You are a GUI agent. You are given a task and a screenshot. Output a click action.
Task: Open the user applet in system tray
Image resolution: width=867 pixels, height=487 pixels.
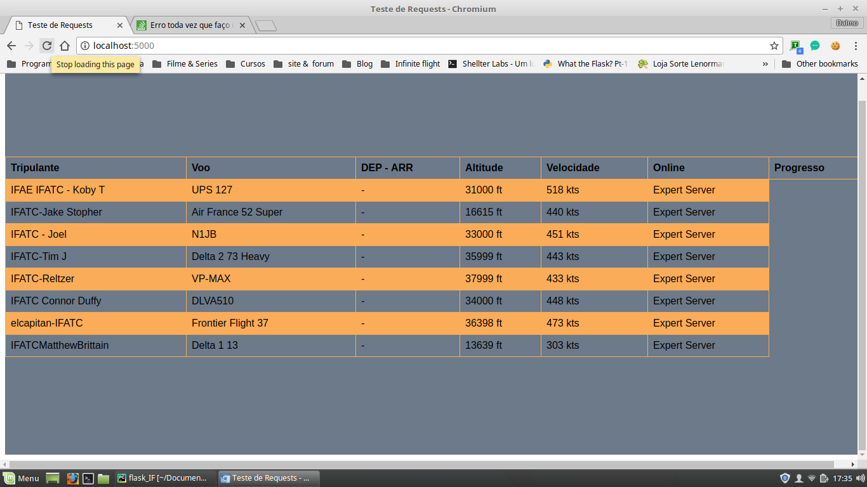[799, 478]
